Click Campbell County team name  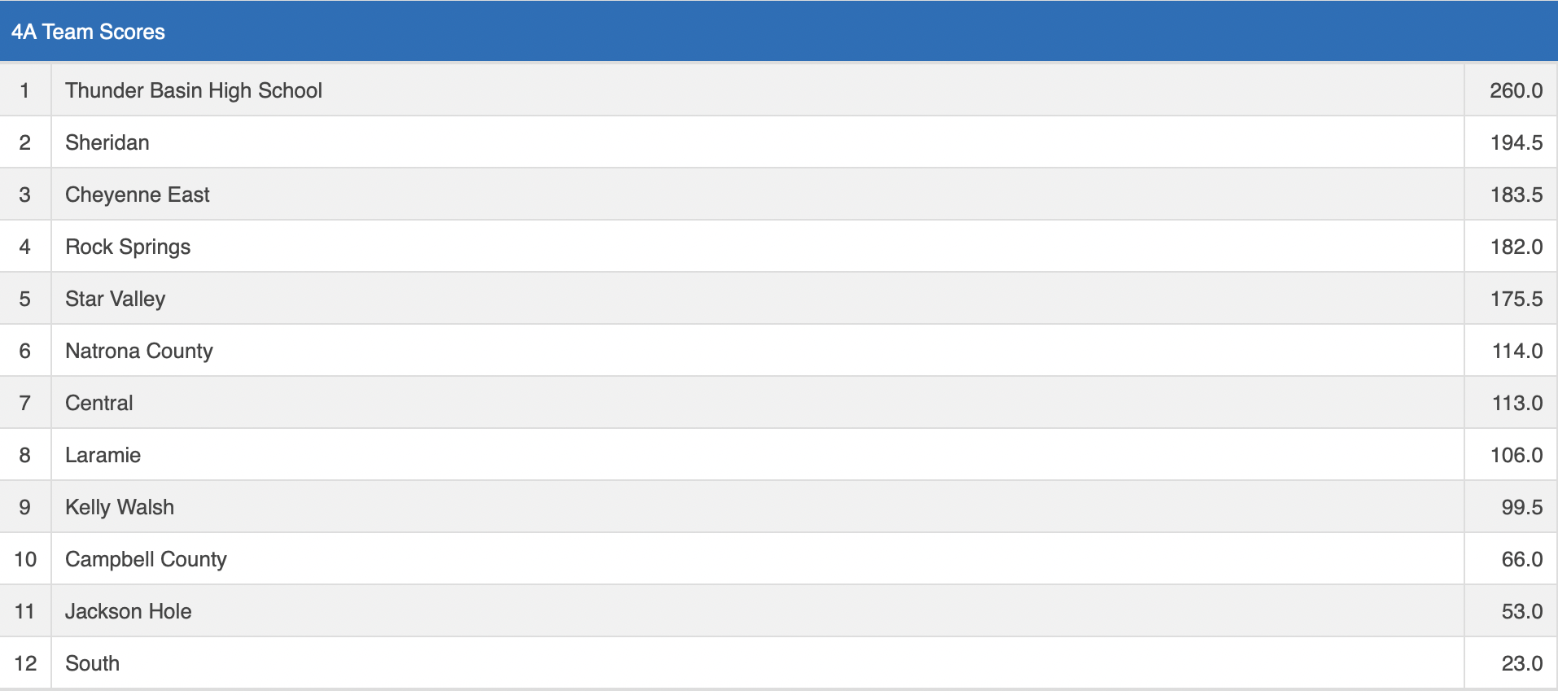pos(147,559)
